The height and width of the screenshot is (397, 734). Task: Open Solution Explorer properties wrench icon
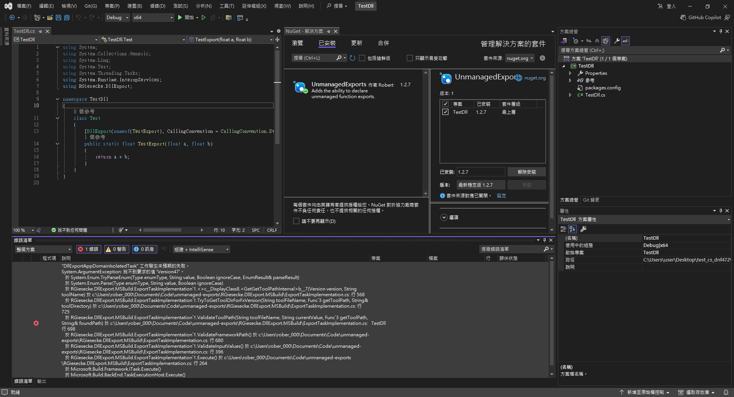tap(617, 41)
